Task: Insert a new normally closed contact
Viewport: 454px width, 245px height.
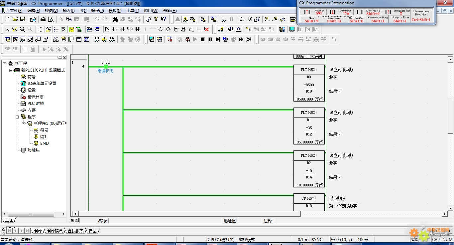Action: click(x=122, y=29)
